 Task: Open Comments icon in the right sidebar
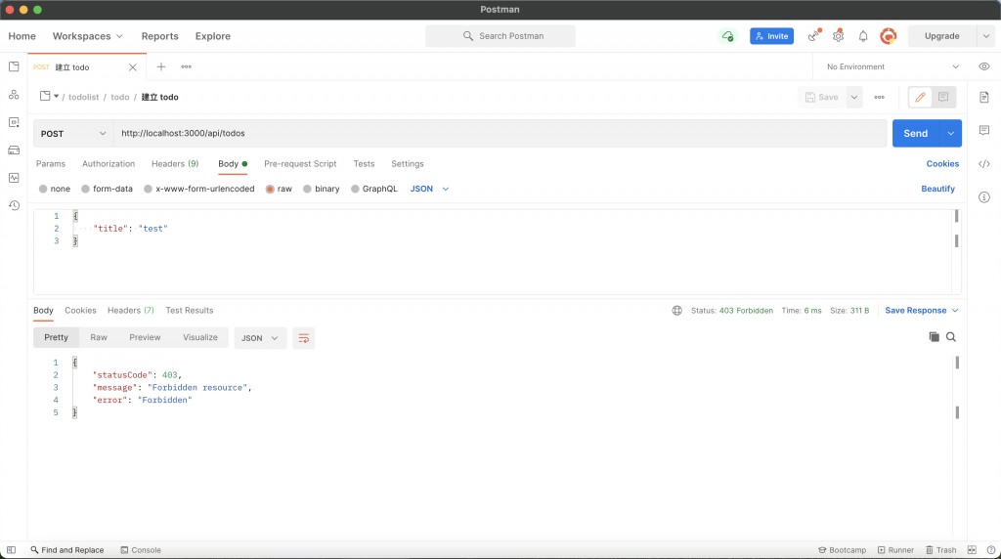click(983, 130)
